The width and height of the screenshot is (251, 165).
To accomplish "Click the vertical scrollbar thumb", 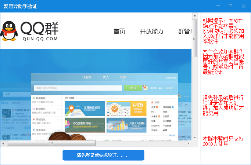I will pos(195,38).
